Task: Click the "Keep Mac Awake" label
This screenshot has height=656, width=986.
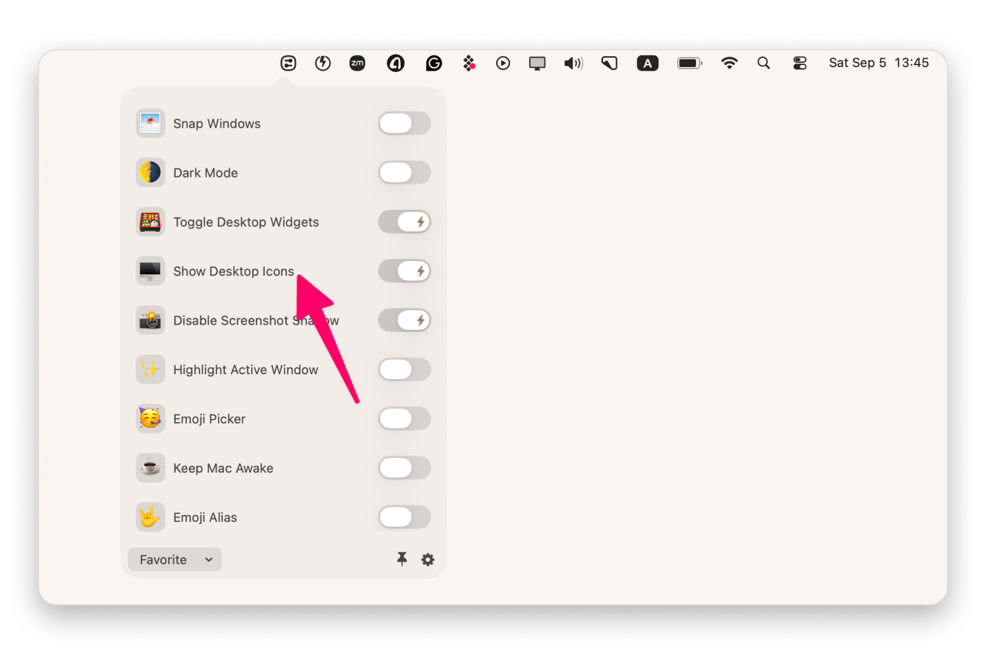Action: pyautogui.click(x=223, y=468)
